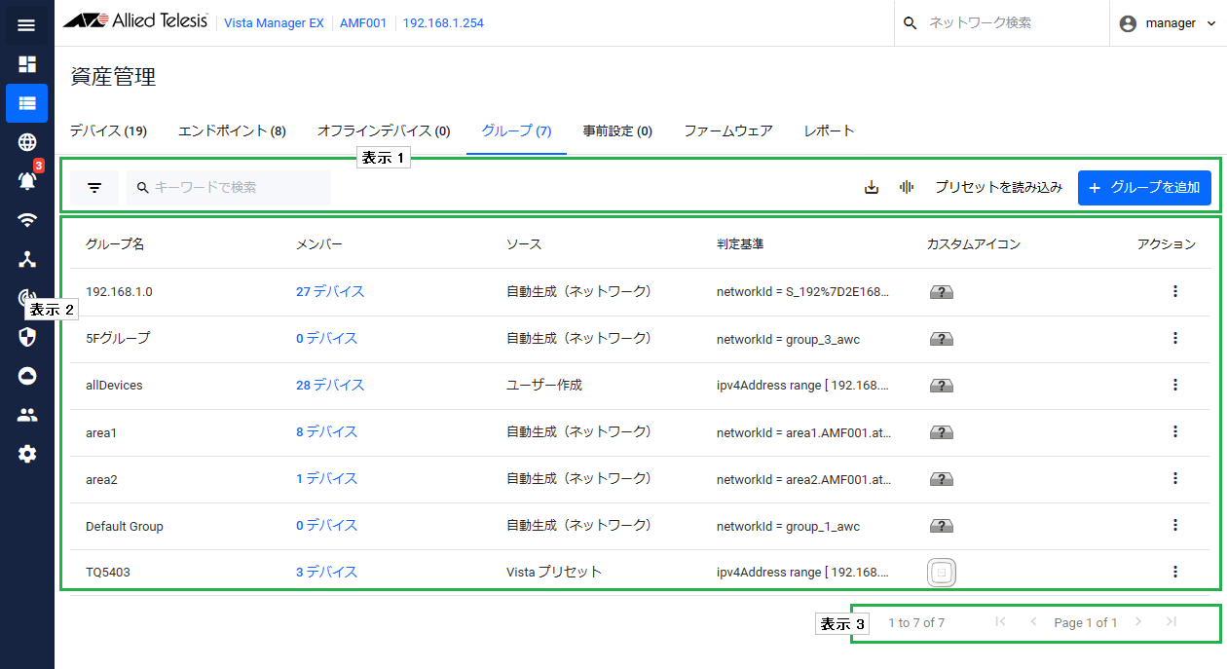Open the cloud icon in sidebar
Screen dimensions: 1227x669
click(27, 376)
